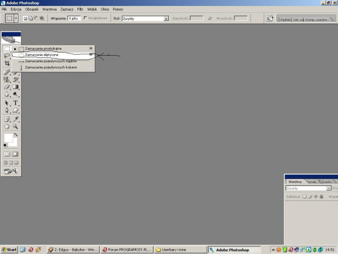Screen dimensions: 338x254
Task: Toggle lock all padlock icon
Action: [322, 197]
